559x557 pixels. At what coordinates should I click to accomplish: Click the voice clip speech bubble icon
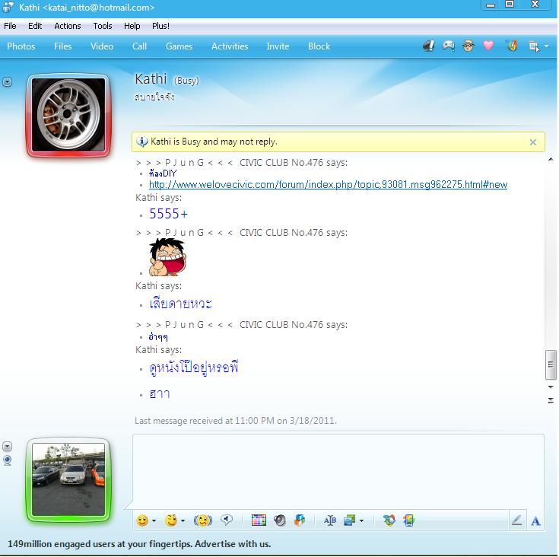tap(227, 520)
